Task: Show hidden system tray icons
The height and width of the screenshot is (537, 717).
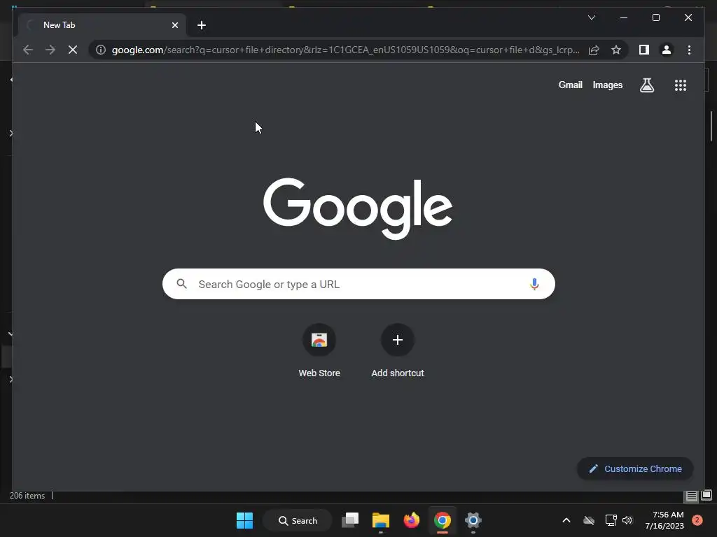Action: tap(566, 520)
